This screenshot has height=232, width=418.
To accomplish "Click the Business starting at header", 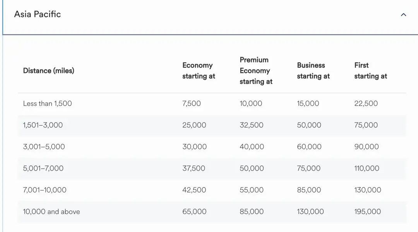I will click(x=313, y=71).
